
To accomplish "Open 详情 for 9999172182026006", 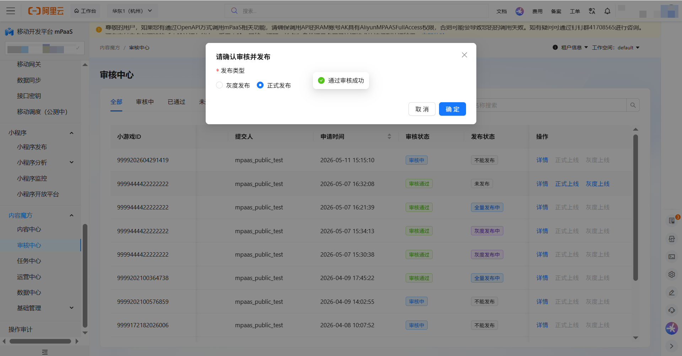I will 542,325.
